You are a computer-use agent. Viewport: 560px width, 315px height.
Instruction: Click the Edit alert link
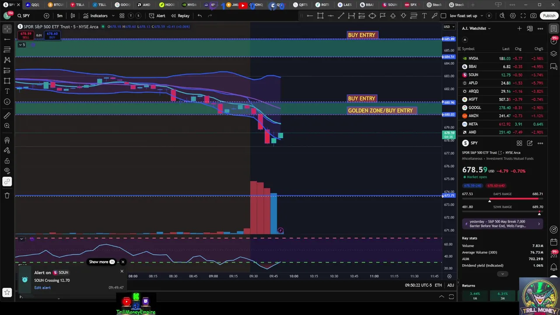42,288
